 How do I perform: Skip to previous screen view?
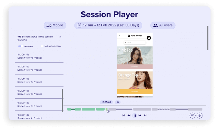coord(124,115)
